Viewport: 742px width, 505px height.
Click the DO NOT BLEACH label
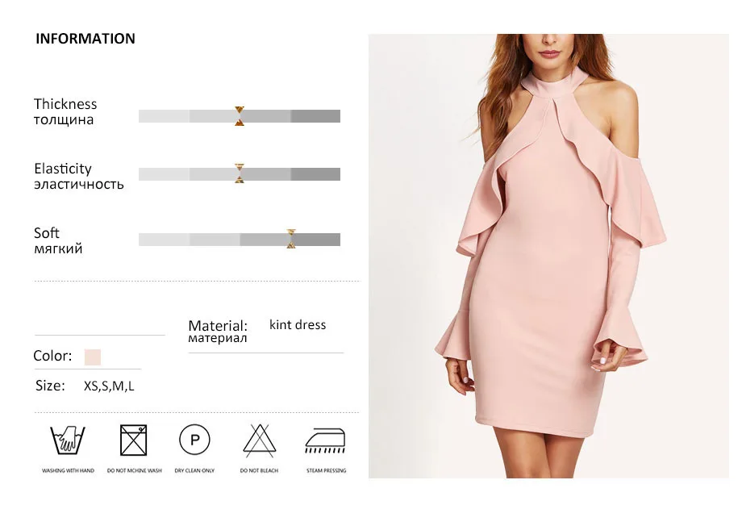coord(260,470)
